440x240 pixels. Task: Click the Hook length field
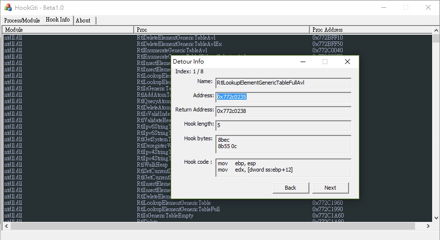(283, 126)
